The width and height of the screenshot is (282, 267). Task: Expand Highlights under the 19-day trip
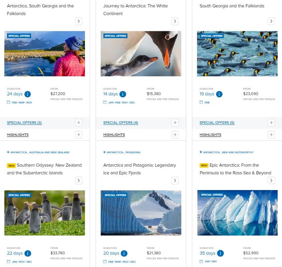click(x=271, y=135)
